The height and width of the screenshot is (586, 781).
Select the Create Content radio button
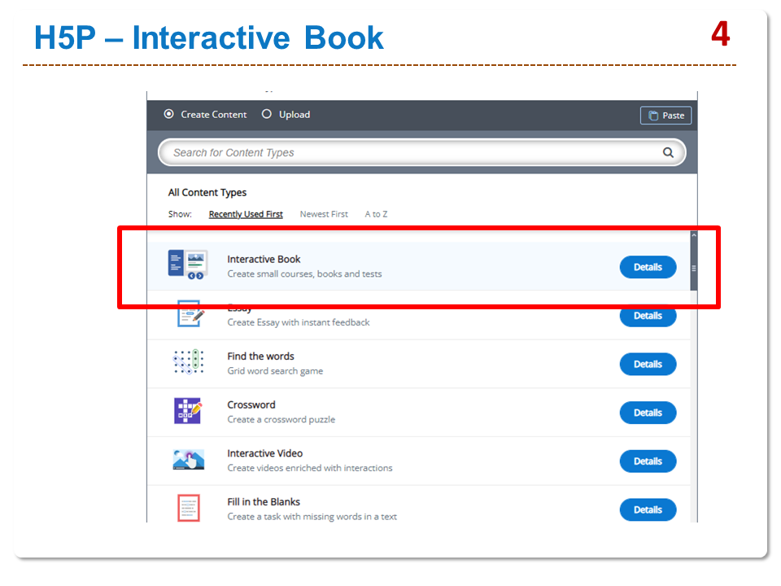point(169,115)
